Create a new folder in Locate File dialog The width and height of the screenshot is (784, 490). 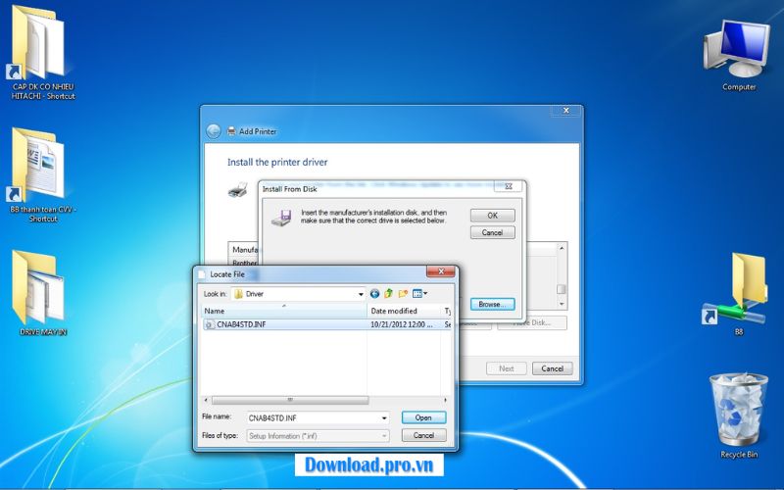(403, 293)
